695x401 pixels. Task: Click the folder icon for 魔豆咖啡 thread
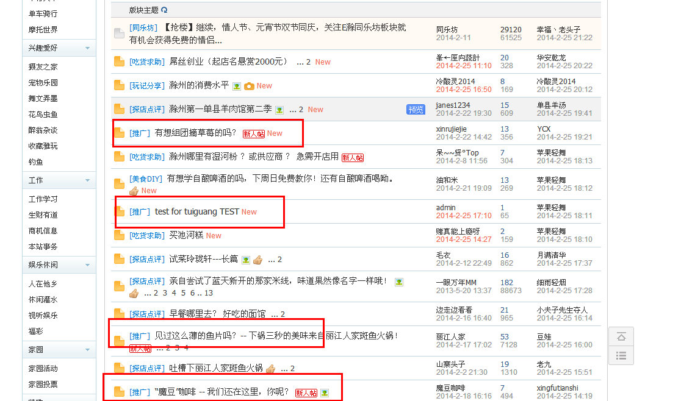tap(119, 392)
